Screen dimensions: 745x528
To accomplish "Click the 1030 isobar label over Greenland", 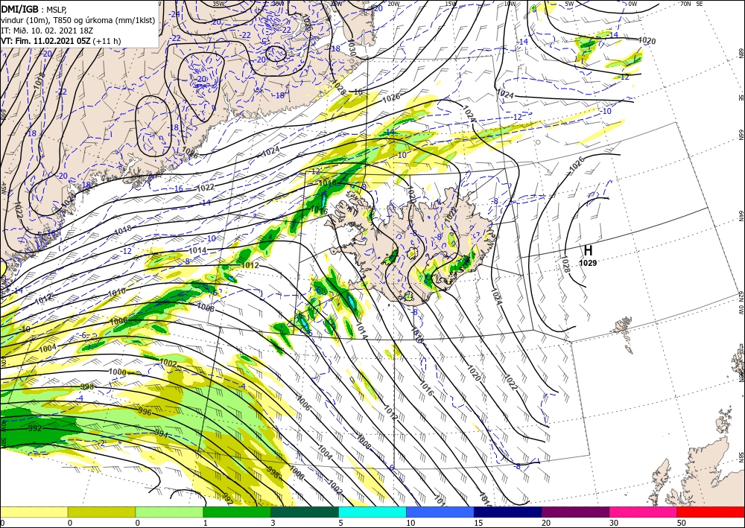I will click(351, 49).
